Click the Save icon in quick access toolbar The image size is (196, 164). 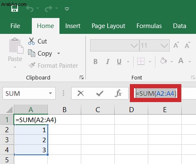15,9
